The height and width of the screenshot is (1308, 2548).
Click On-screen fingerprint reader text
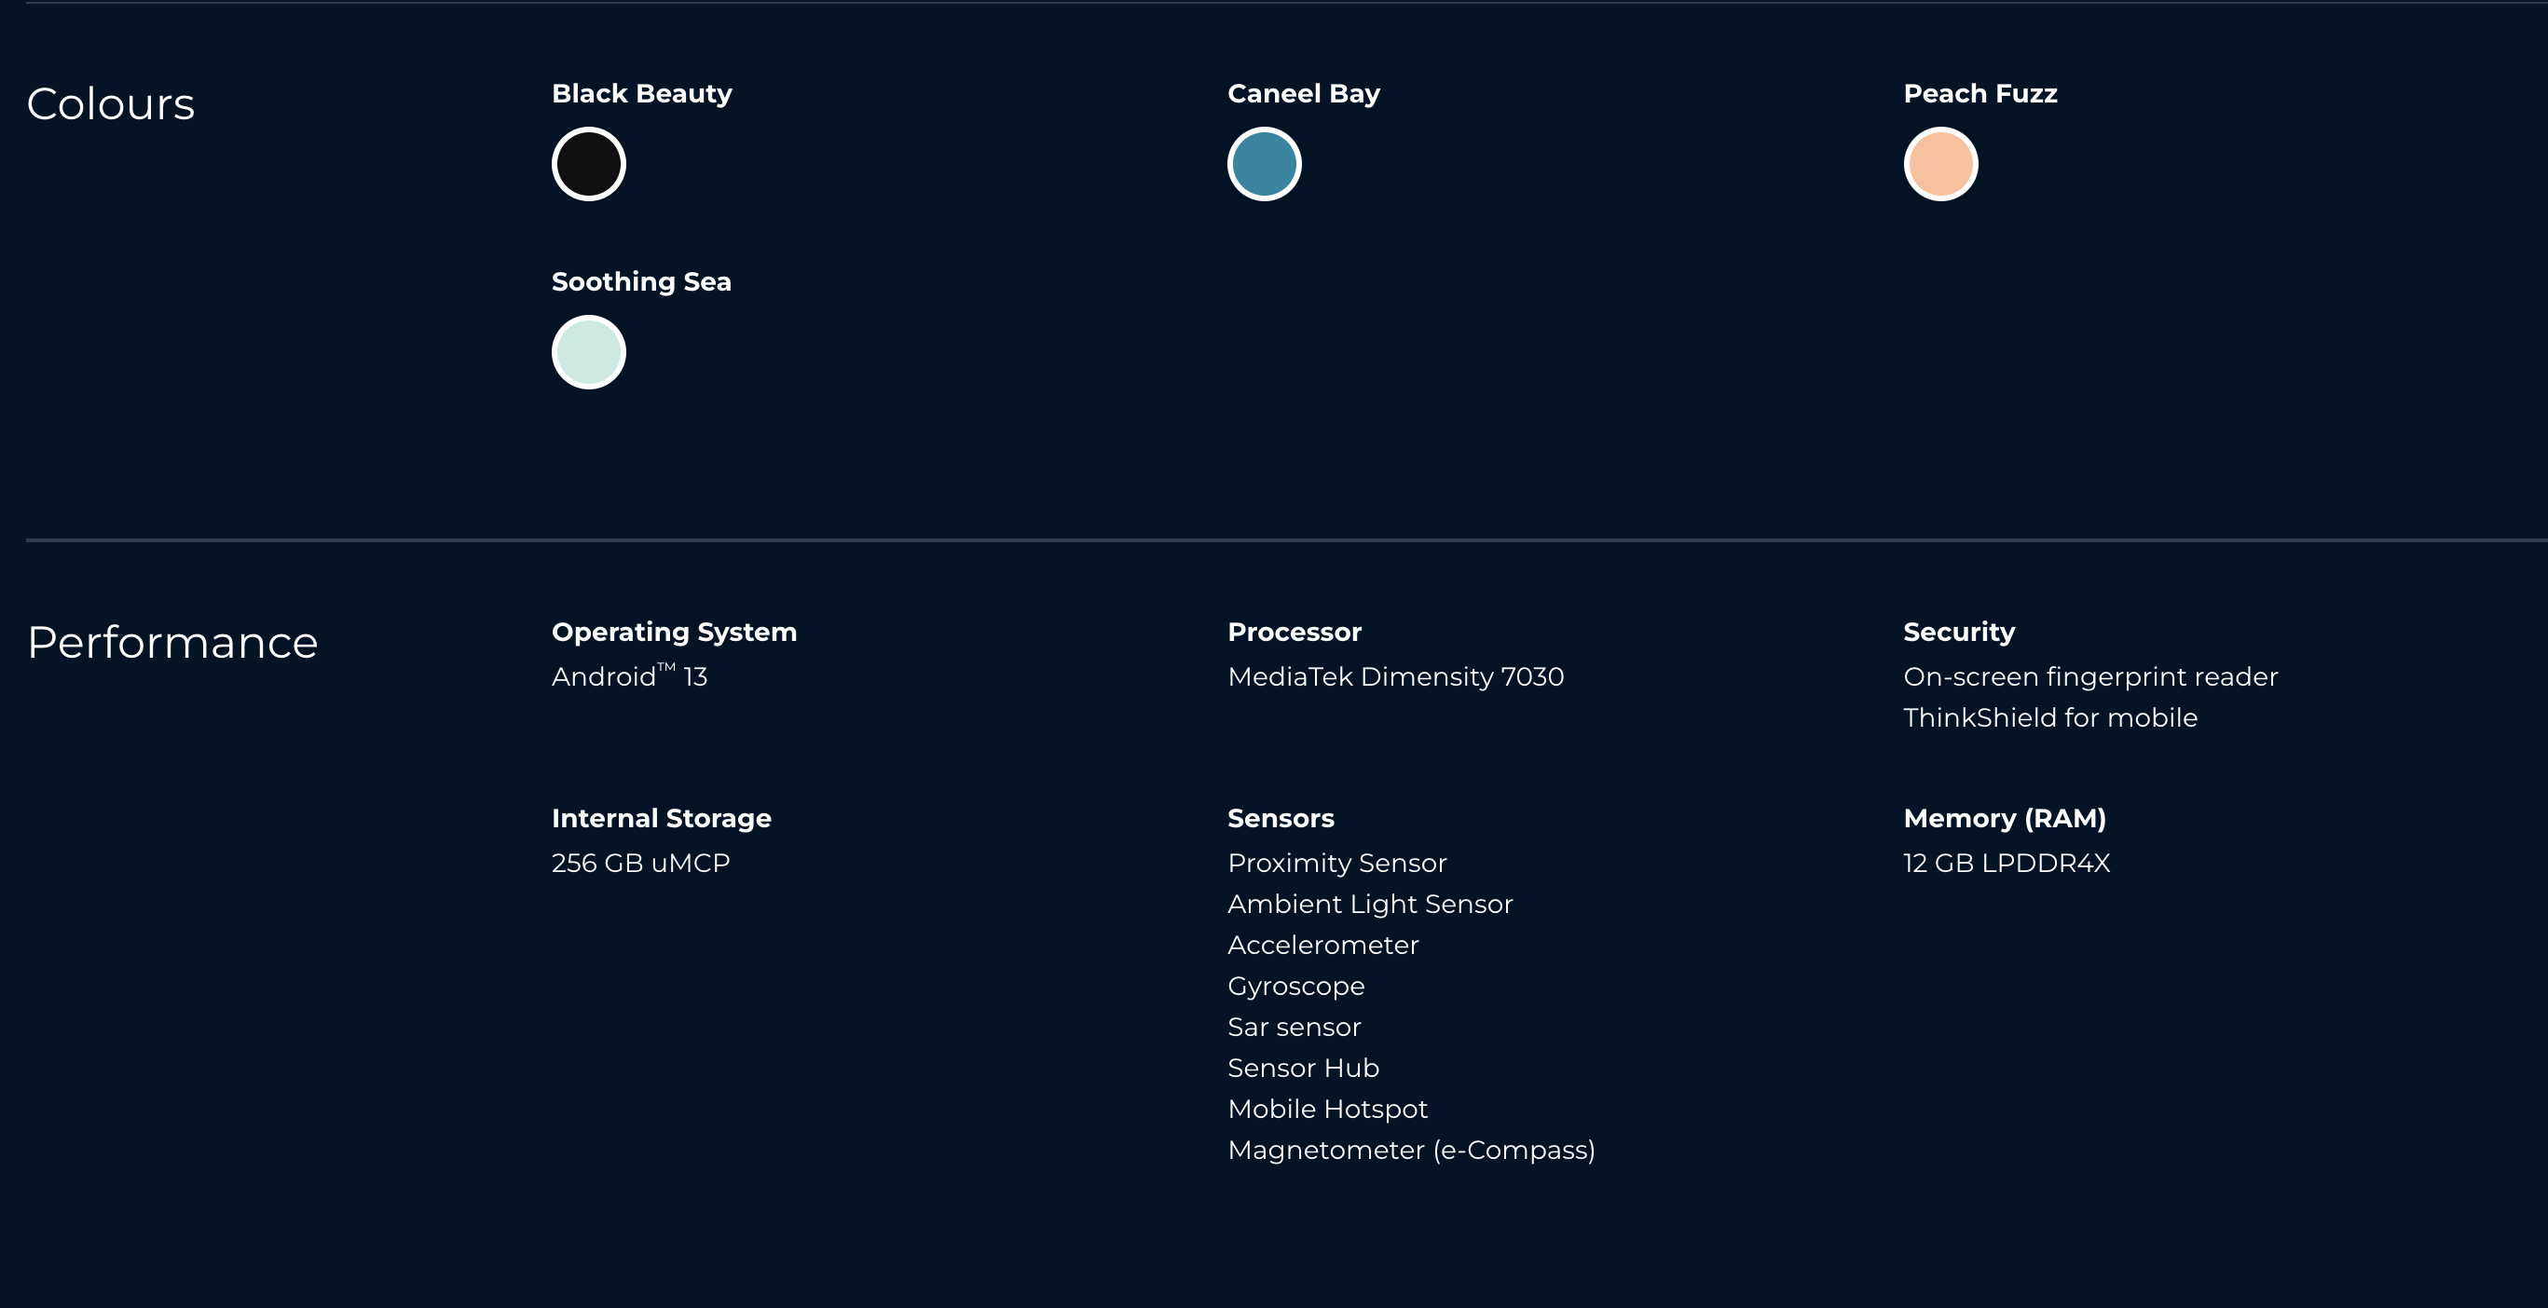pos(2090,676)
